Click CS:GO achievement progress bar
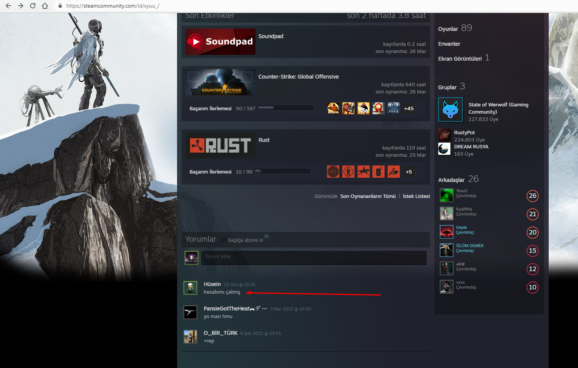The width and height of the screenshot is (578, 368). point(286,108)
